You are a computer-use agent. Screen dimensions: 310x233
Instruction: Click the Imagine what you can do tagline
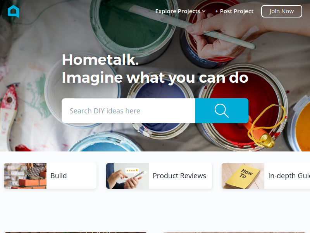tap(155, 77)
